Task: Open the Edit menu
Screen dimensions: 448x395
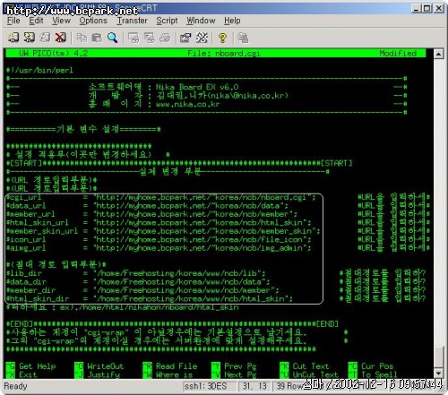Action: click(x=36, y=21)
